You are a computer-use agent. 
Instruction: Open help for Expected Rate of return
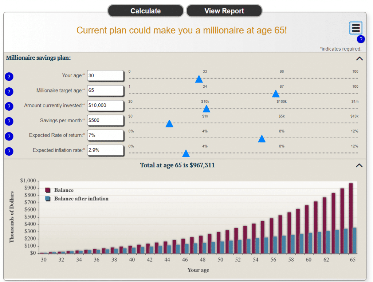[x=9, y=136]
